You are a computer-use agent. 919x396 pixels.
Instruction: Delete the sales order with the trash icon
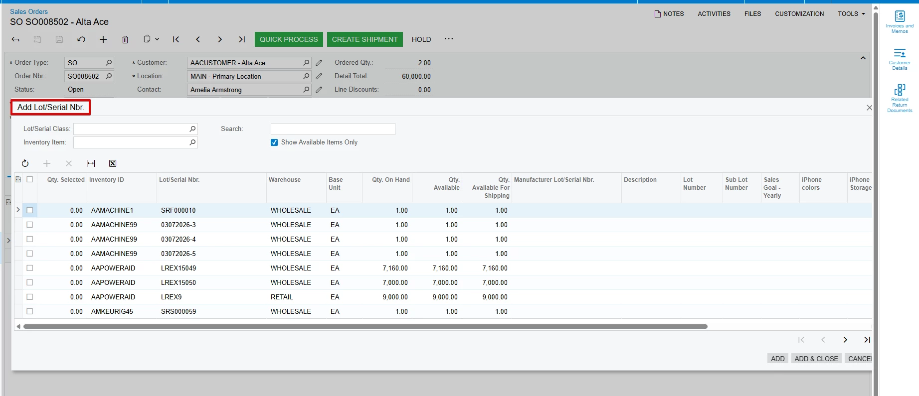[125, 39]
